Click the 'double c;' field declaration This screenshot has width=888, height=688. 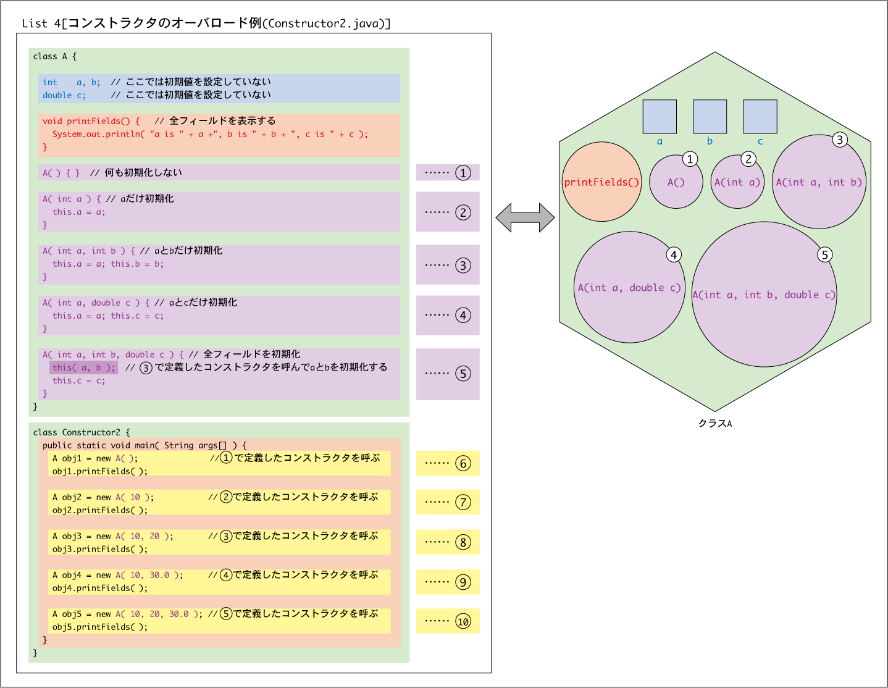64,95
